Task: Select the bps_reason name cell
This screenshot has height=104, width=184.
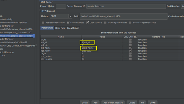Action: coord(61,59)
